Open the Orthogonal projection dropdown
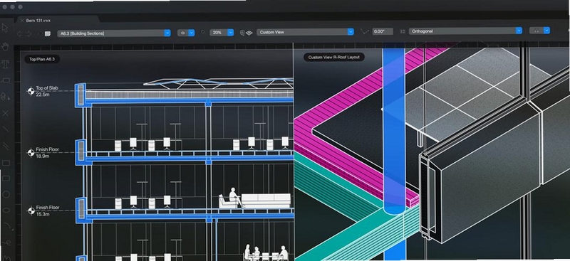 coord(465,31)
